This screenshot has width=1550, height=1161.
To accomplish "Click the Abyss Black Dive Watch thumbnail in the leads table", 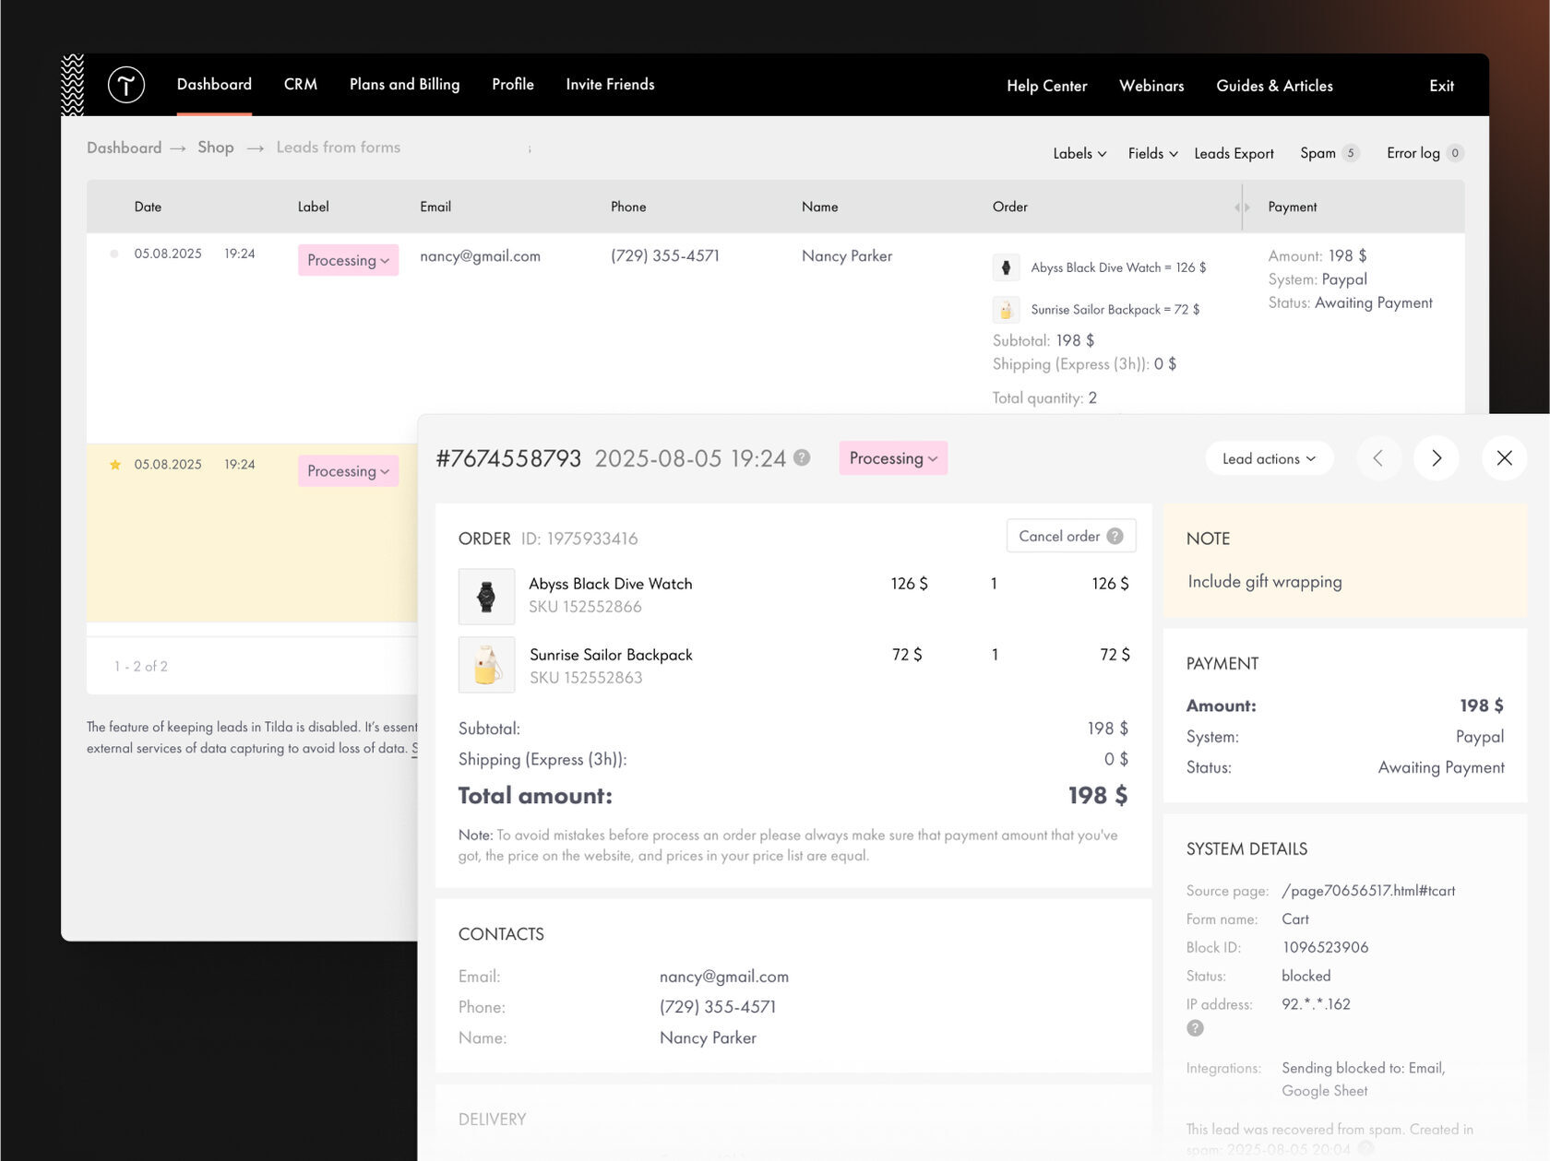I will pyautogui.click(x=1006, y=267).
